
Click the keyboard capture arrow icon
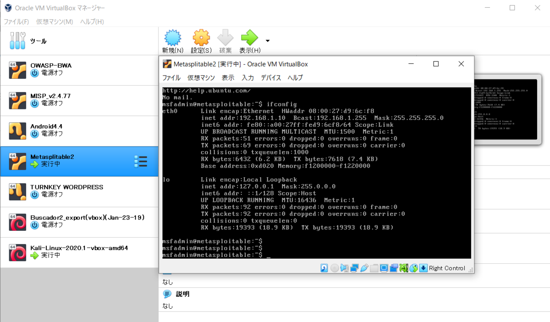[423, 268]
